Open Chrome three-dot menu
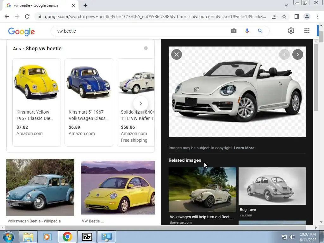This screenshot has width=324, height=243. pos(317,16)
